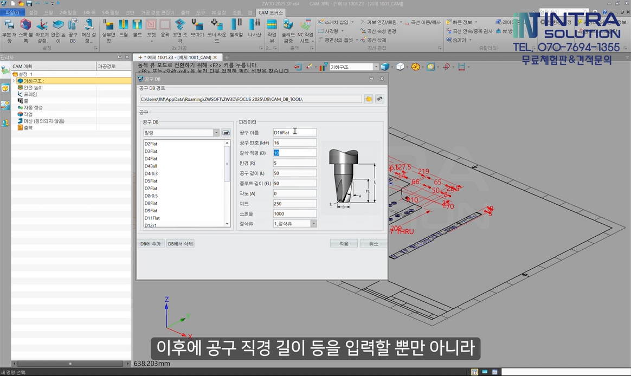Open the 숨기기 dropdown arrow
Viewport: 631px width, 376px height.
click(x=470, y=40)
